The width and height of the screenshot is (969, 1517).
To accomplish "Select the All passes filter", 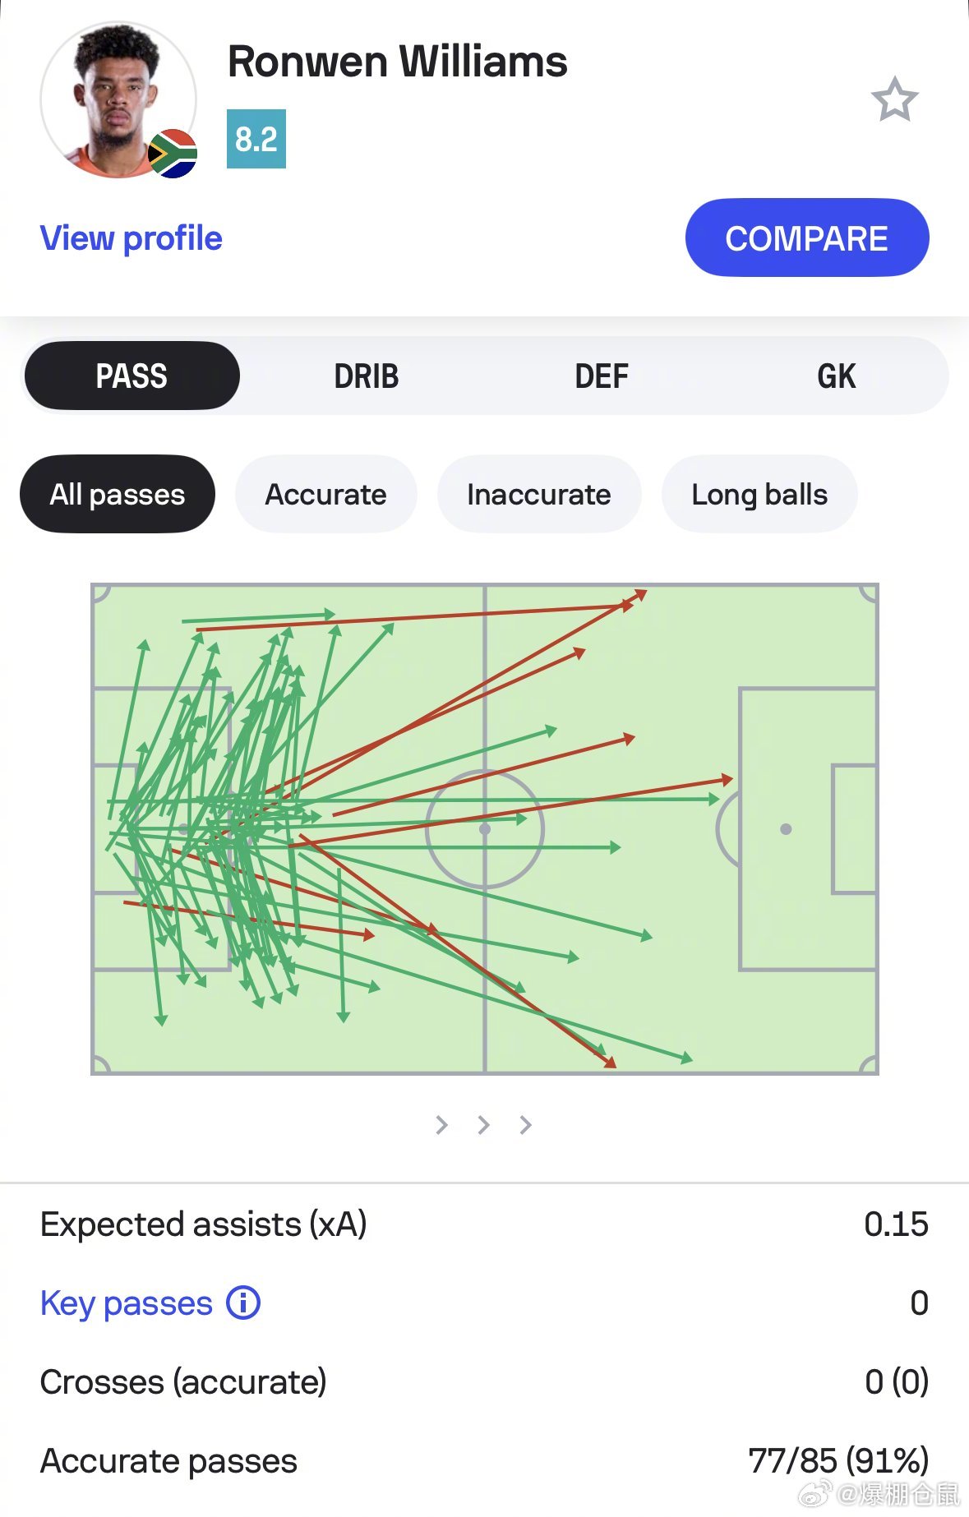I will [x=118, y=494].
